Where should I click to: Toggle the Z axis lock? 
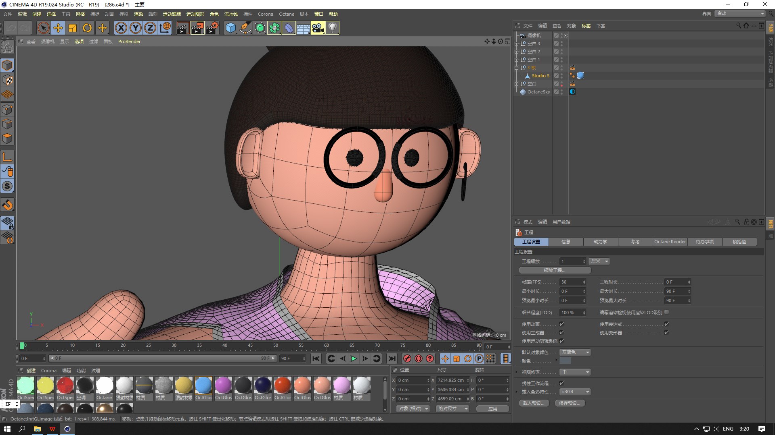coord(150,28)
